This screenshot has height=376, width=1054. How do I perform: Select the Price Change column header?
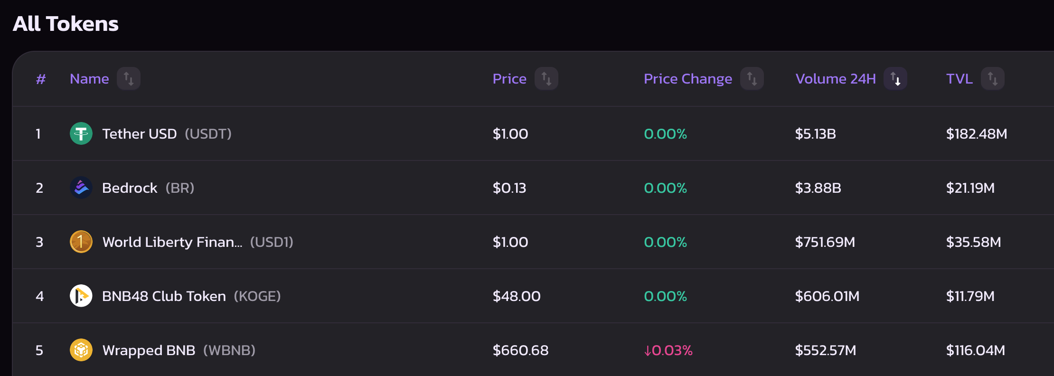tap(688, 79)
